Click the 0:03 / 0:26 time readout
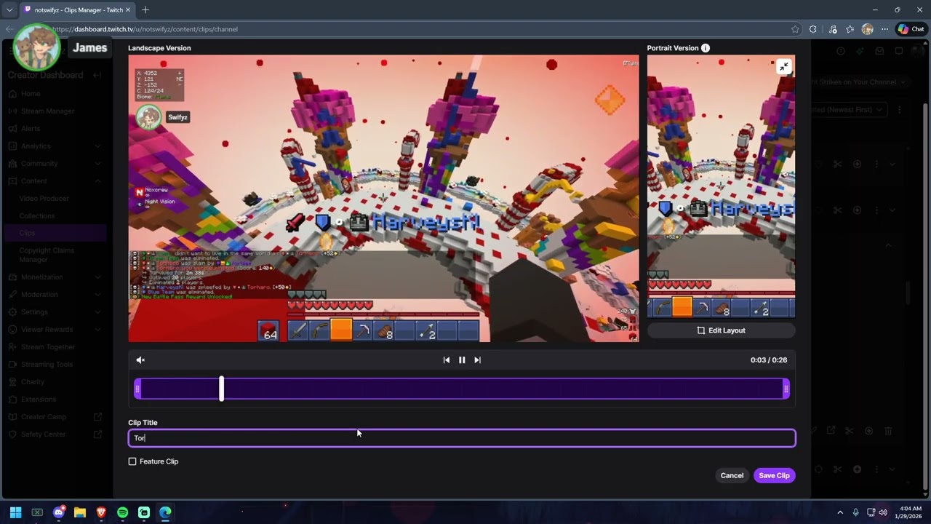The height and width of the screenshot is (524, 931). tap(769, 360)
